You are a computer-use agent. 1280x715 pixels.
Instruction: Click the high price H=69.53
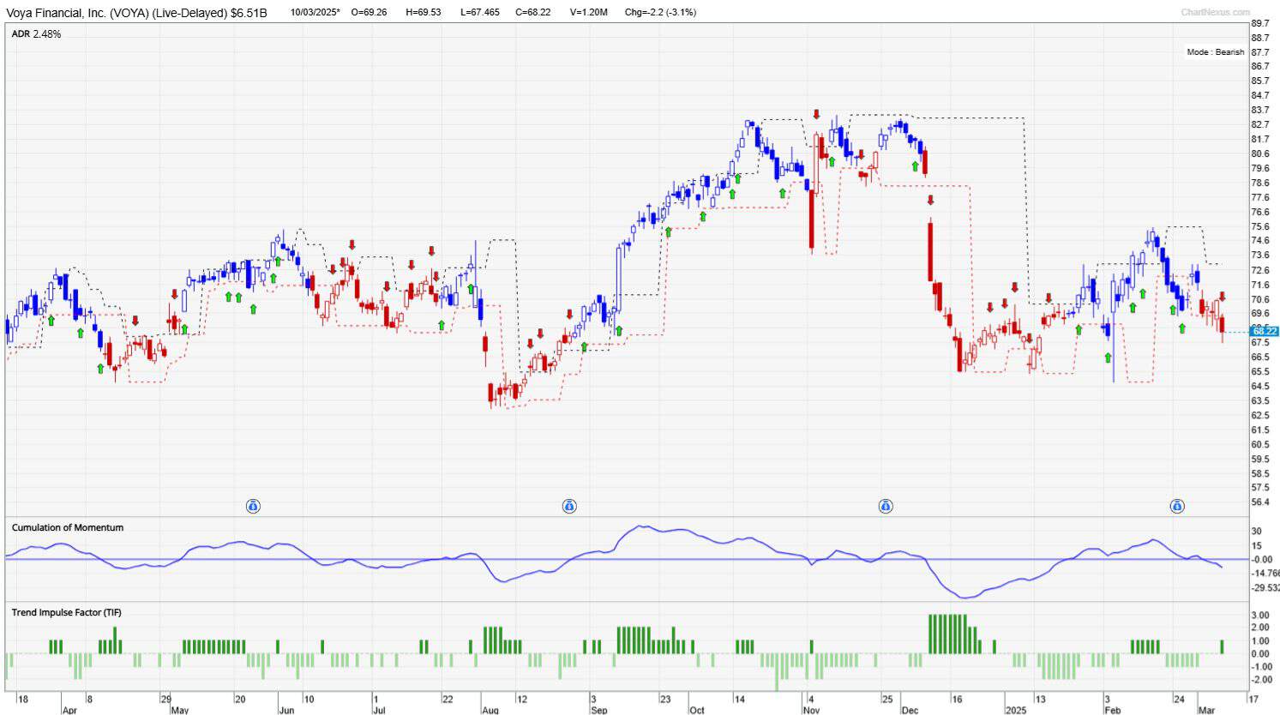point(424,13)
